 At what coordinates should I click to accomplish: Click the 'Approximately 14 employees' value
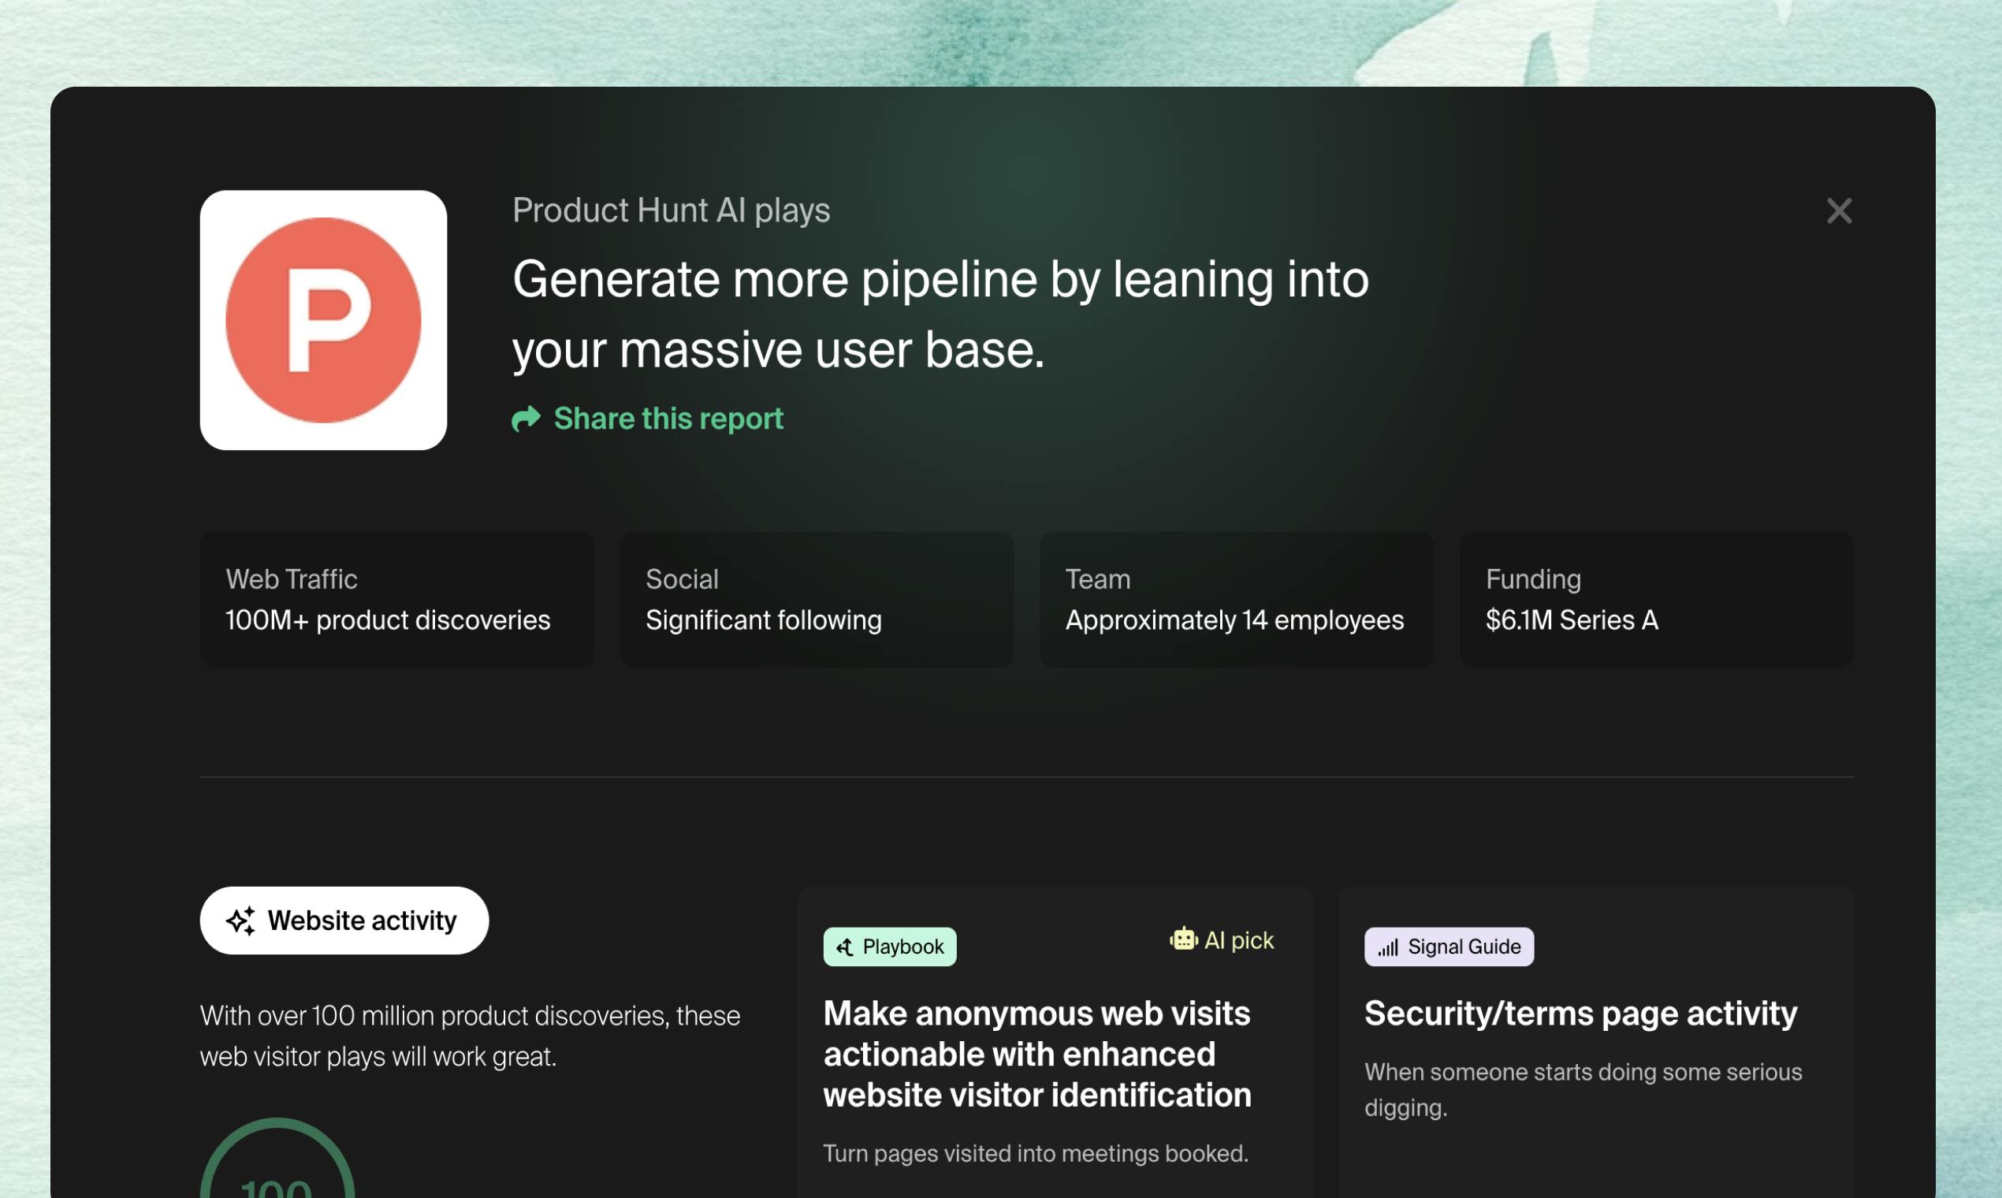pyautogui.click(x=1234, y=620)
